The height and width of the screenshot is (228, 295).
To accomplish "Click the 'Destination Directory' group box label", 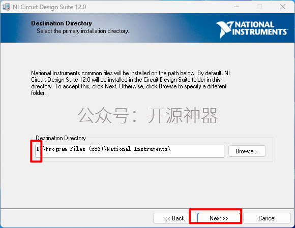I will click(61, 138).
